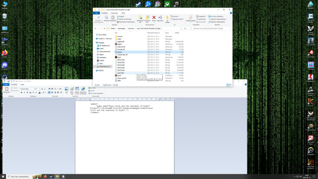
Task: Click Elérési út másolása button
Action: tap(124, 19)
